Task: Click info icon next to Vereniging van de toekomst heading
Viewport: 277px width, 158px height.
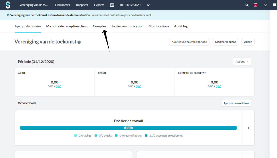Action: 79,42
